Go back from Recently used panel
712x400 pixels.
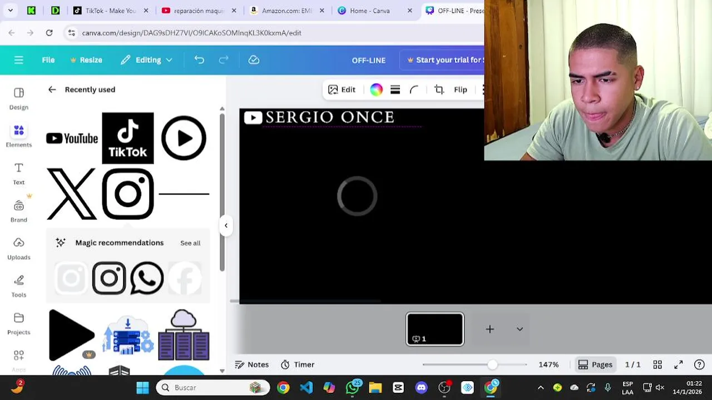pos(52,89)
